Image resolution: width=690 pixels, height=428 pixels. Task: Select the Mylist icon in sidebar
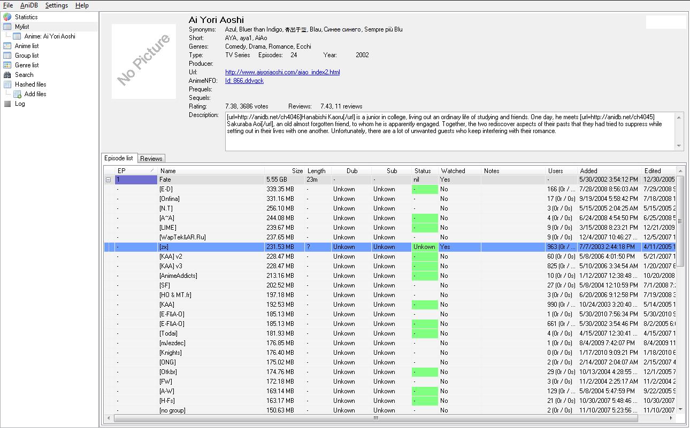click(x=7, y=27)
